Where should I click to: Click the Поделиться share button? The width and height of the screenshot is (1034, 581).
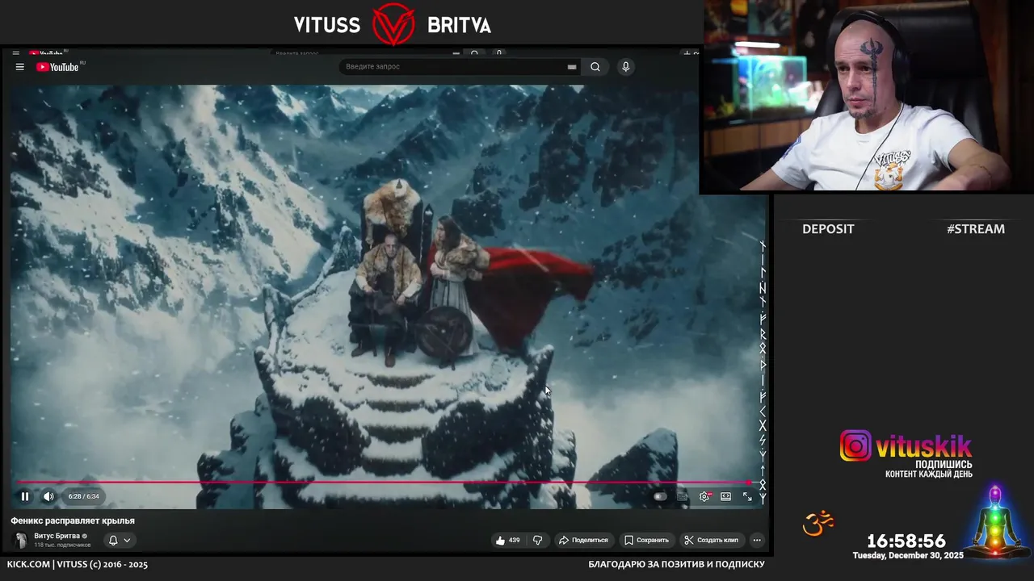[583, 540]
